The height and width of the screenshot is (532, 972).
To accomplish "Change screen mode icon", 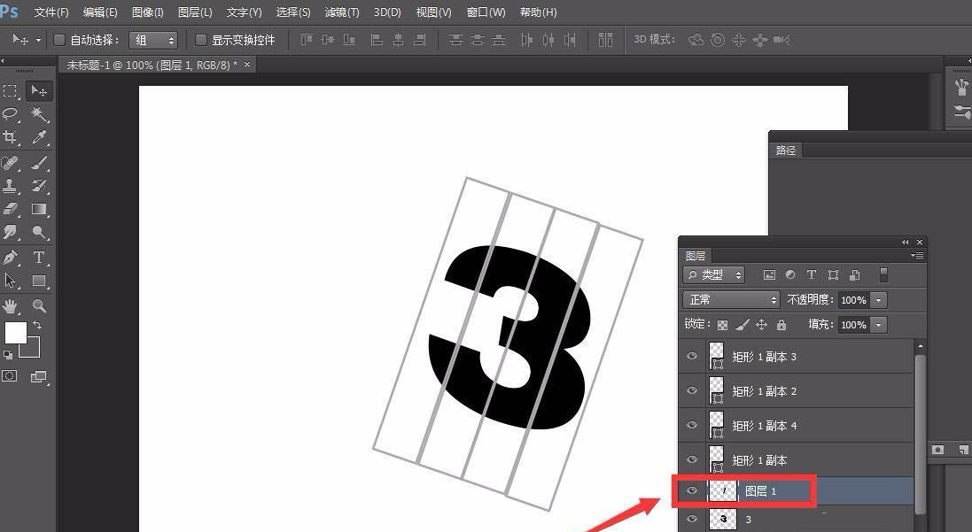I will (38, 376).
